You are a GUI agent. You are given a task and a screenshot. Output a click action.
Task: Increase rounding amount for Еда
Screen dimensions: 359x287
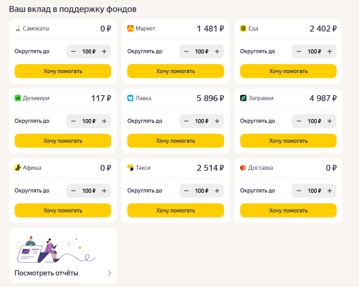pos(330,51)
